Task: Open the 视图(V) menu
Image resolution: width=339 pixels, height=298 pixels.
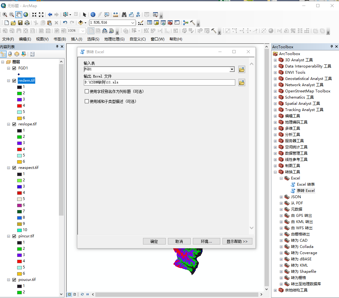Action: [x=42, y=39]
